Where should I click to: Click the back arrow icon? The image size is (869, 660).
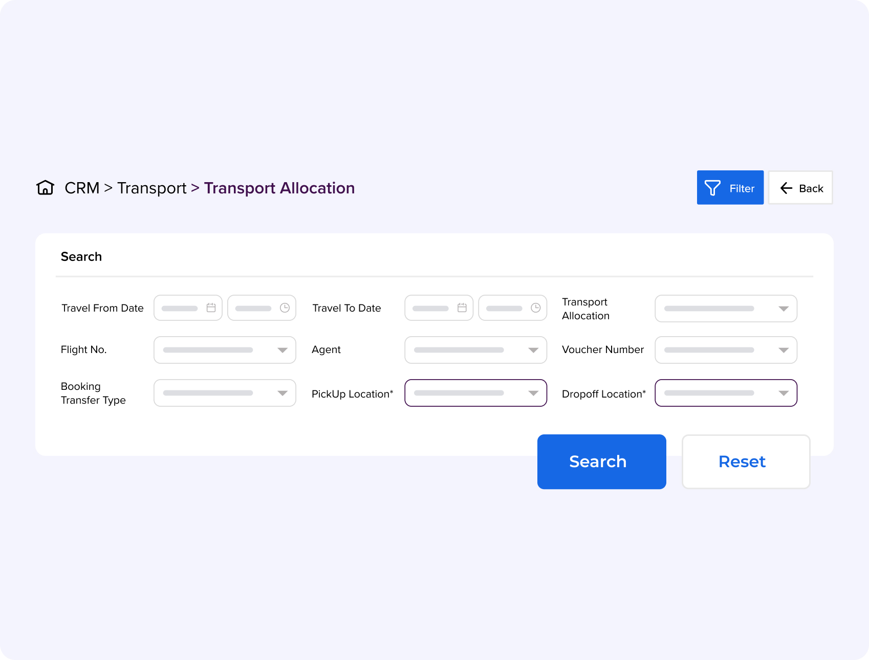(x=786, y=188)
